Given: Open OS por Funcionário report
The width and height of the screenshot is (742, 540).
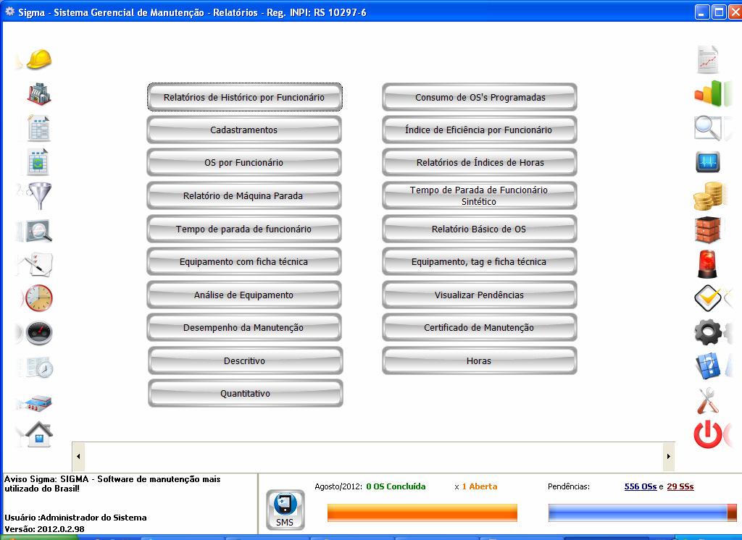Looking at the screenshot, I should pos(244,163).
